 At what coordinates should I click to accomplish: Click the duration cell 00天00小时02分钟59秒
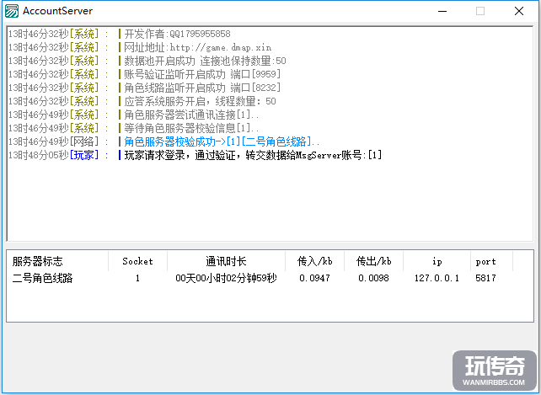pyautogui.click(x=226, y=278)
